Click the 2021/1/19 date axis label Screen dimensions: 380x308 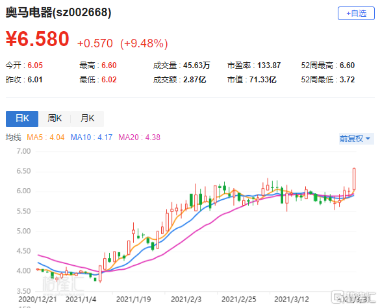pos(133,300)
